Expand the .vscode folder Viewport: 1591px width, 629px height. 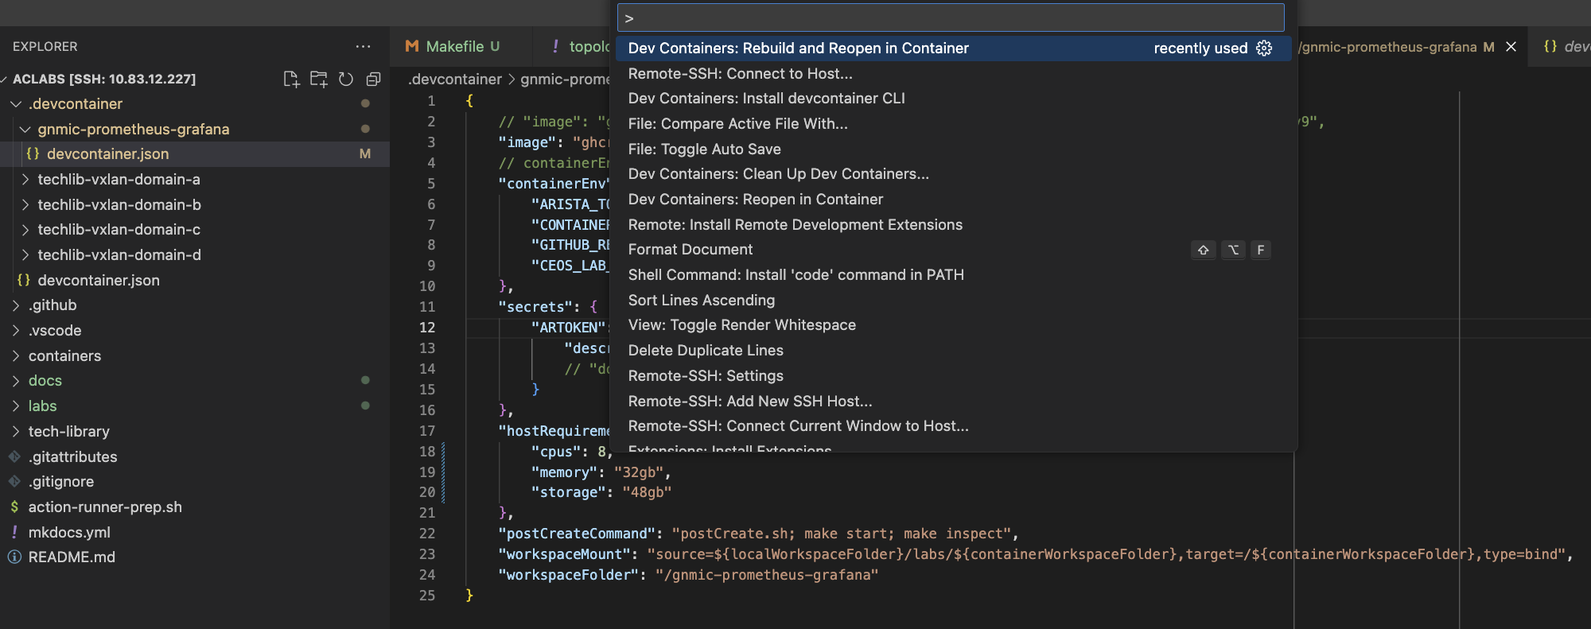pyautogui.click(x=16, y=330)
